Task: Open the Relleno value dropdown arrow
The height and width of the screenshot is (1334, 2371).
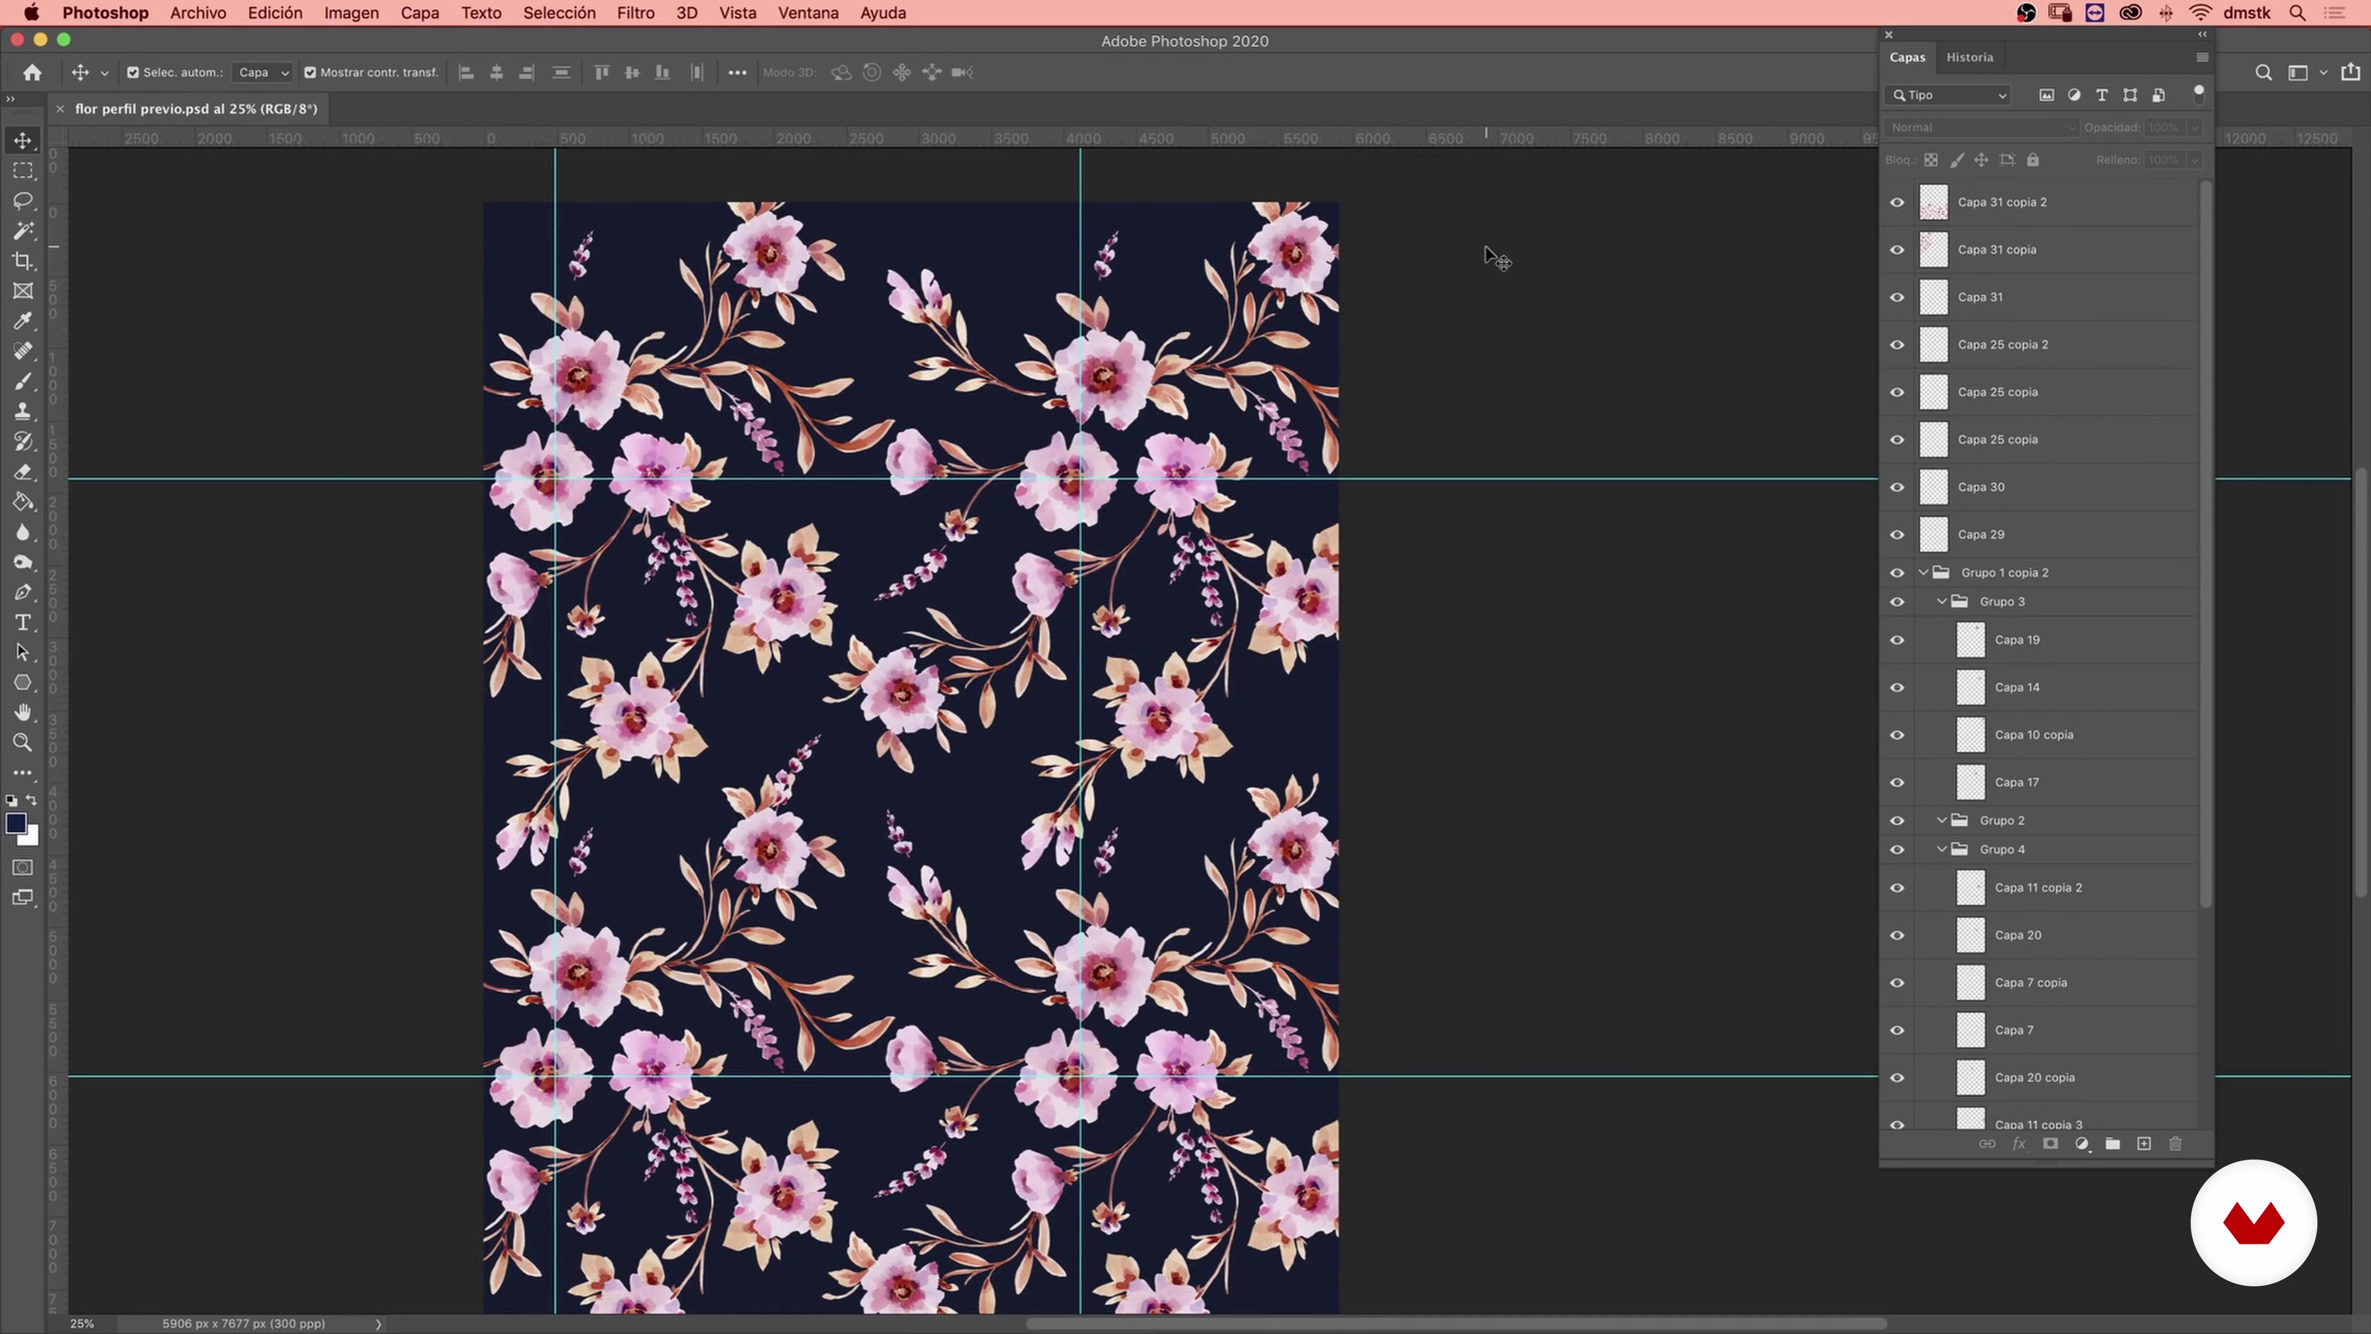Action: tap(2194, 160)
